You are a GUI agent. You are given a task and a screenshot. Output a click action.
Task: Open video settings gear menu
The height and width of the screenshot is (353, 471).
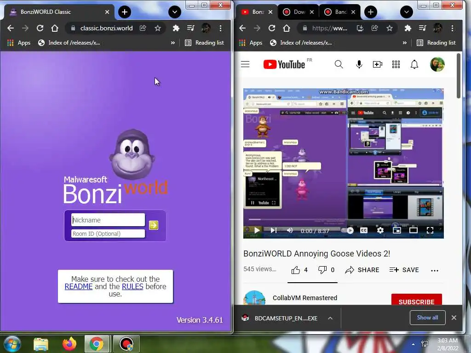[x=380, y=230]
